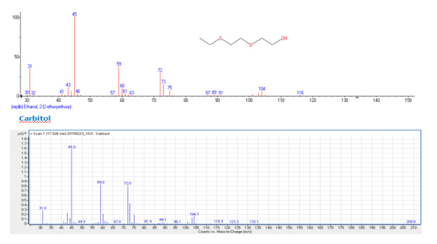Click the OH group on the molecule structure
The height and width of the screenshot is (244, 437).
pyautogui.click(x=284, y=38)
